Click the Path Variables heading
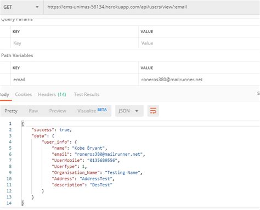This screenshot has width=260, height=210. tap(17, 55)
